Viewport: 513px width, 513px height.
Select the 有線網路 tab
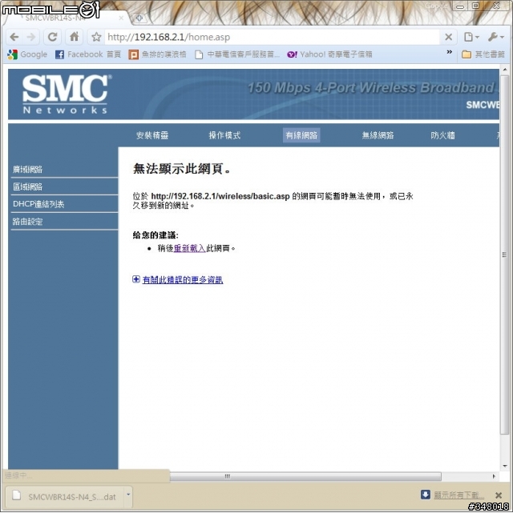coord(301,135)
